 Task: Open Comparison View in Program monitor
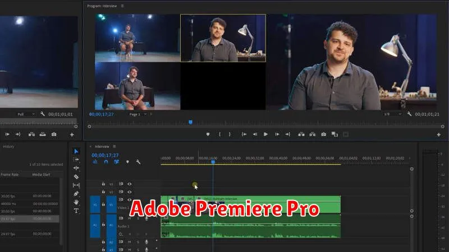tap(335, 134)
